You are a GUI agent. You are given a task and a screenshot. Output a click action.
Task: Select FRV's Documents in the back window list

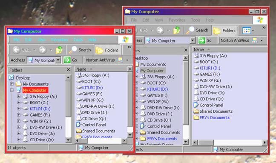click(214, 117)
